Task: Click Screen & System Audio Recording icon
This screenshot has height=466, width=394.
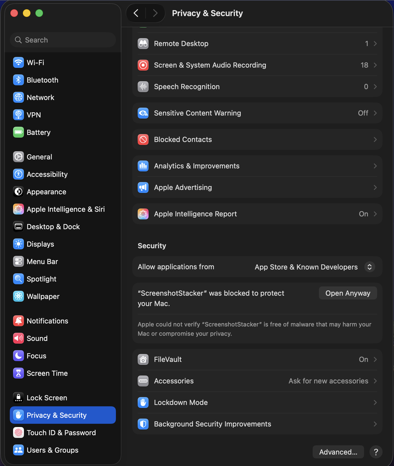Action: tap(143, 65)
